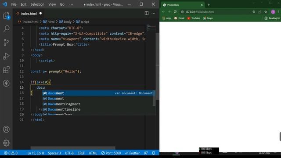This screenshot has height=158, width=281.
Task: Open notifications bell in status bar
Action: coord(154,153)
